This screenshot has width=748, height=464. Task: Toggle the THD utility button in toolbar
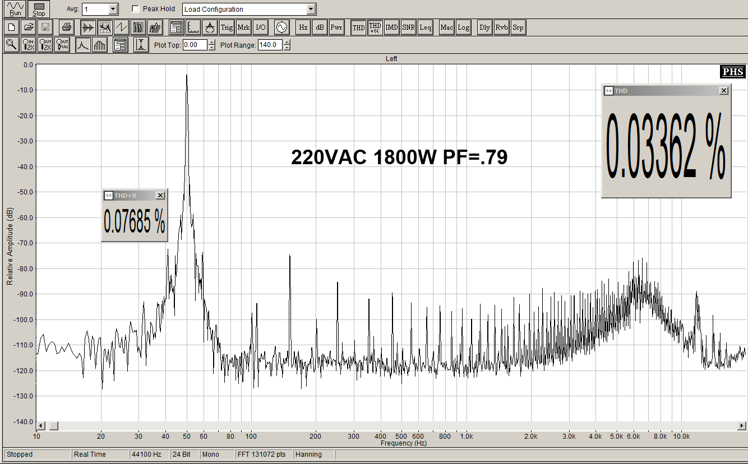click(358, 27)
